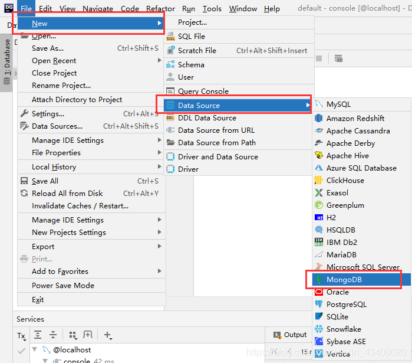Choose Save As... in File menu
412x363 pixels.
[91, 48]
